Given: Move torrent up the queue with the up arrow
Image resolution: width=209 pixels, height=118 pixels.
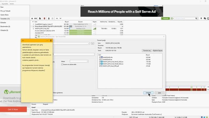Looking at the screenshot, I should click(x=57, y=18).
